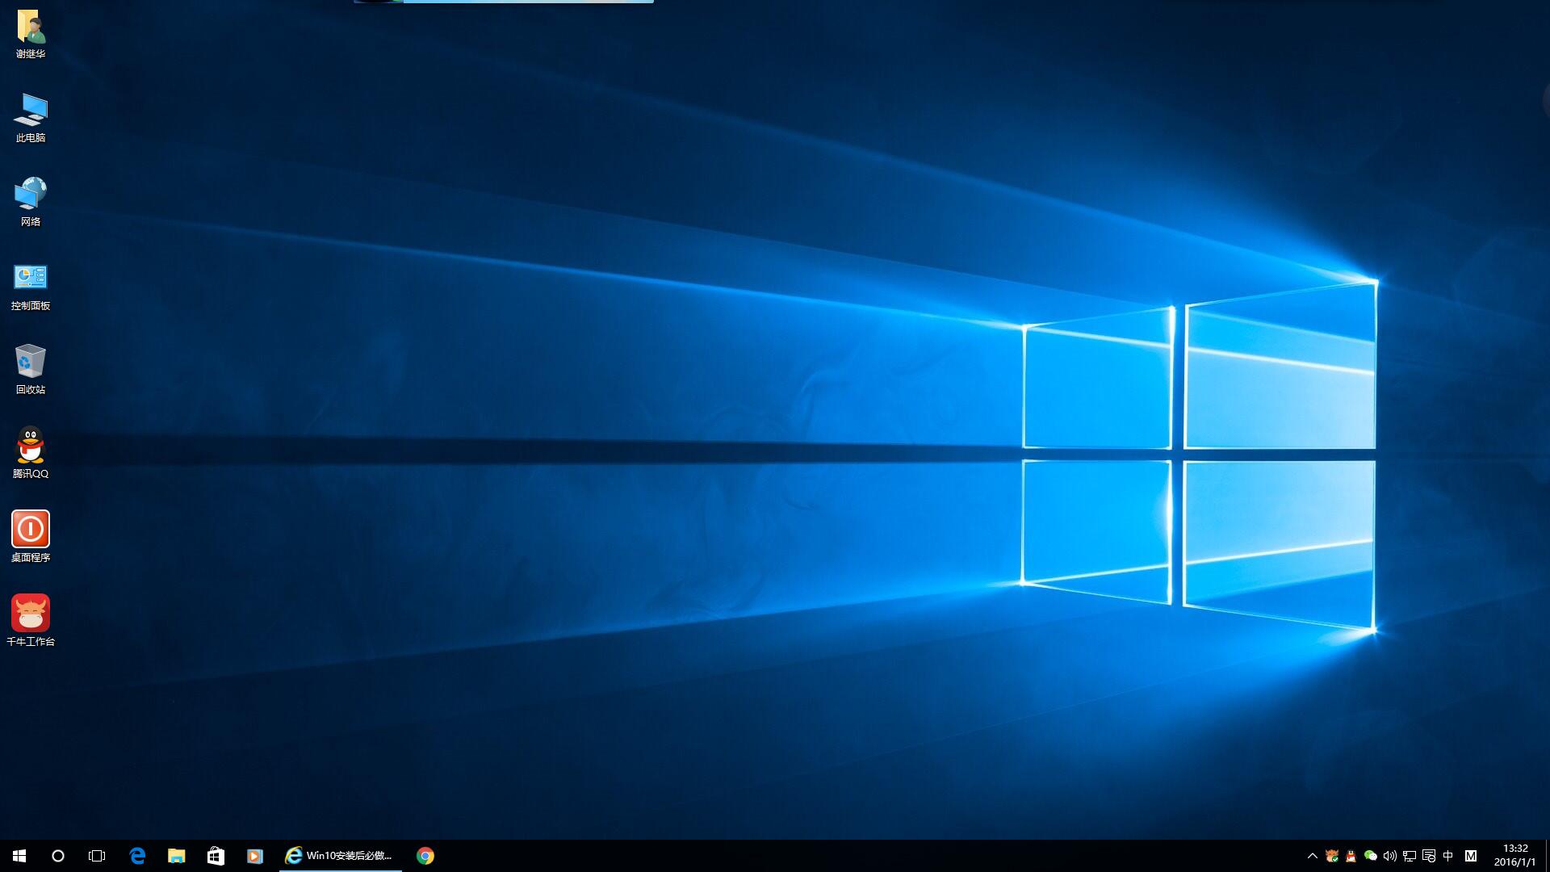This screenshot has width=1550, height=872.
Task: Launch Microsoft Edge from taskbar
Action: (x=137, y=856)
